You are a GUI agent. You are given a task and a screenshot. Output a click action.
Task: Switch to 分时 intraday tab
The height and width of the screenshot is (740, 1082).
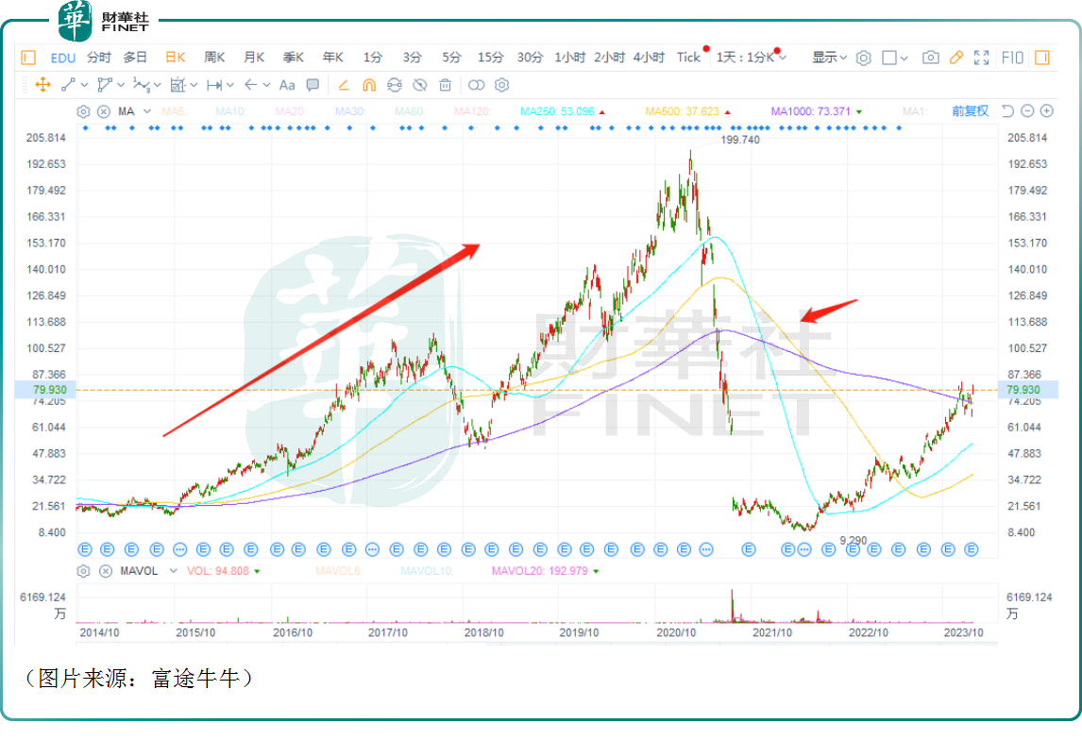pyautogui.click(x=99, y=58)
